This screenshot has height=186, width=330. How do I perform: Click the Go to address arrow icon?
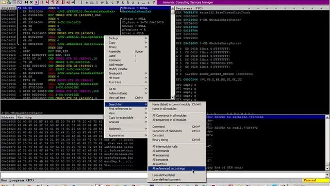point(73,2)
